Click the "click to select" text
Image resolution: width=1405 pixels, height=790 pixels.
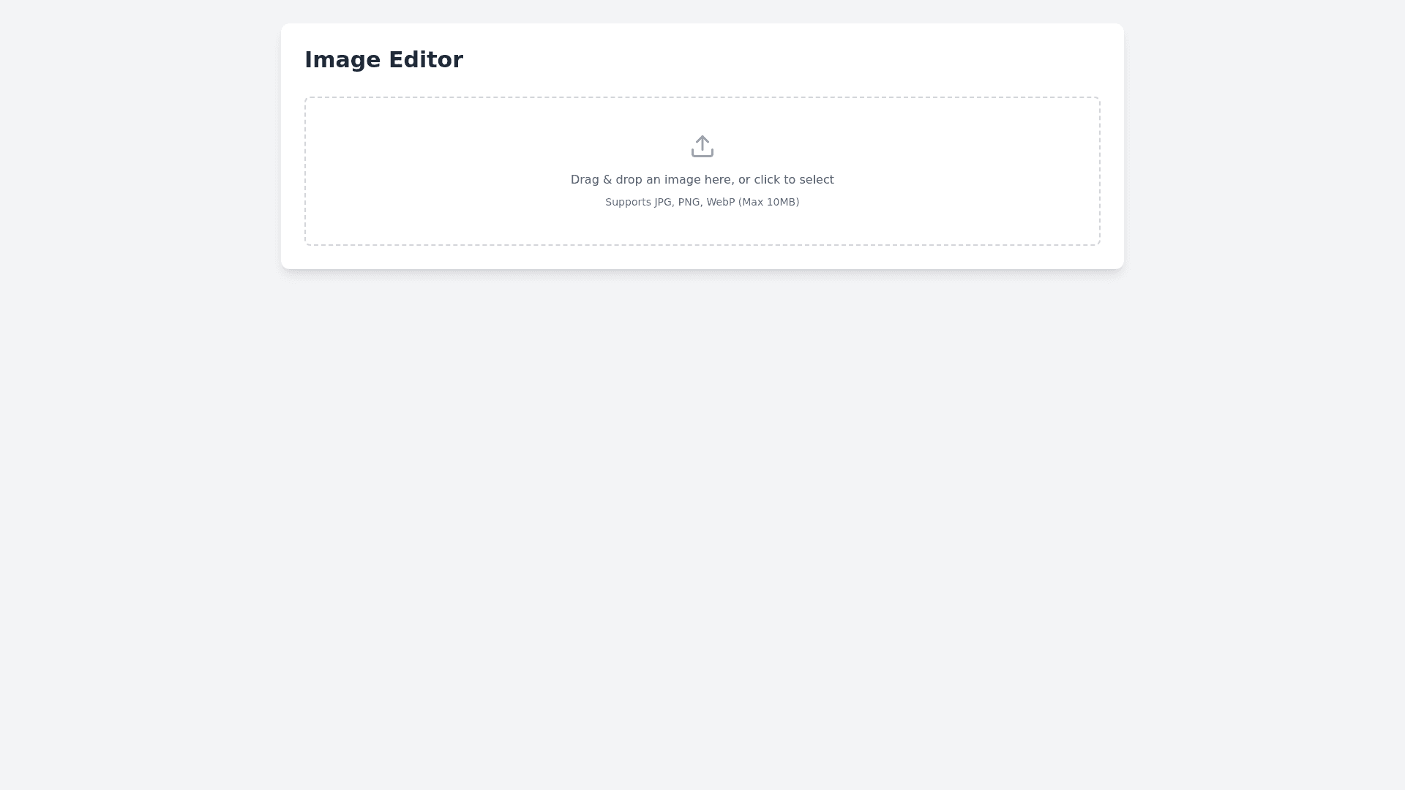click(793, 180)
